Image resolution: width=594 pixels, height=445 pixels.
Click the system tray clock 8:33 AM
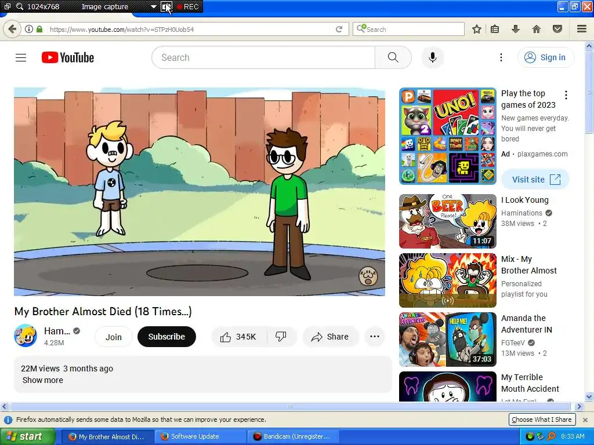pos(573,436)
